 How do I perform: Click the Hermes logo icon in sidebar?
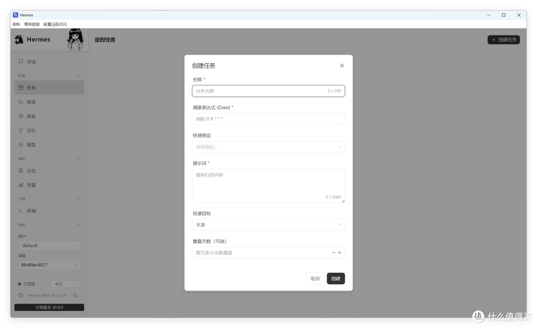click(19, 40)
